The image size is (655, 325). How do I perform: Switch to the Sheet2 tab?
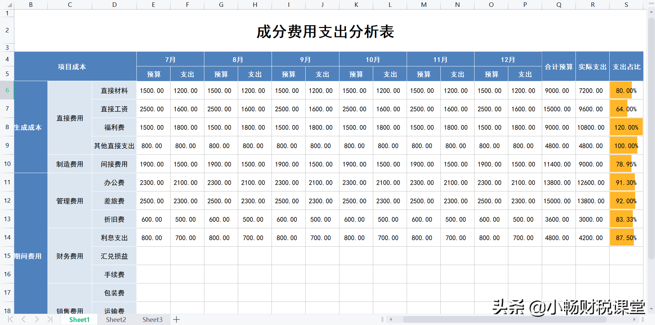pos(116,320)
